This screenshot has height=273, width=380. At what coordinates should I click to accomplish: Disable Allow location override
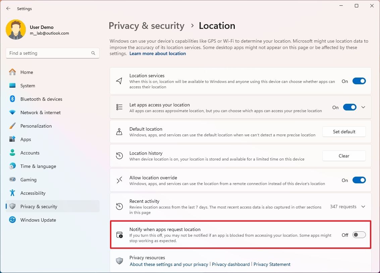pyautogui.click(x=359, y=180)
